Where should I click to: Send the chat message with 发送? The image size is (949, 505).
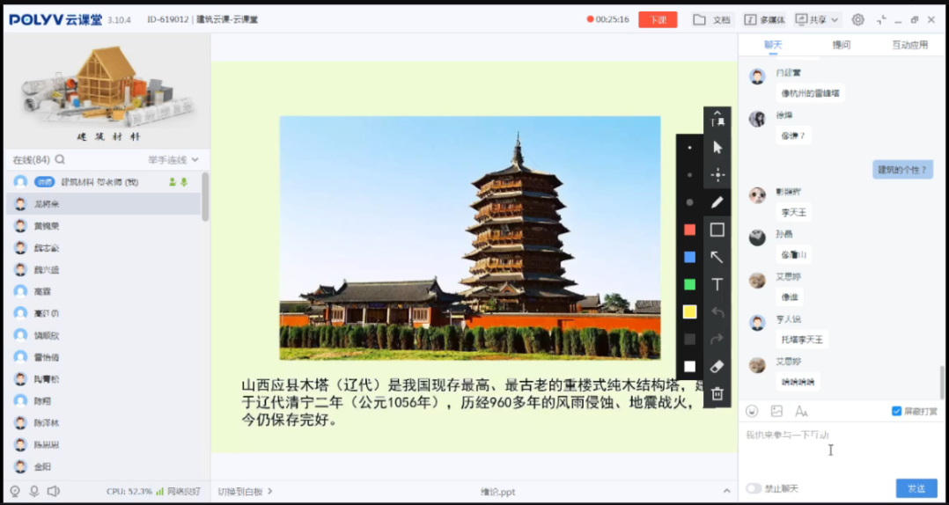point(916,488)
